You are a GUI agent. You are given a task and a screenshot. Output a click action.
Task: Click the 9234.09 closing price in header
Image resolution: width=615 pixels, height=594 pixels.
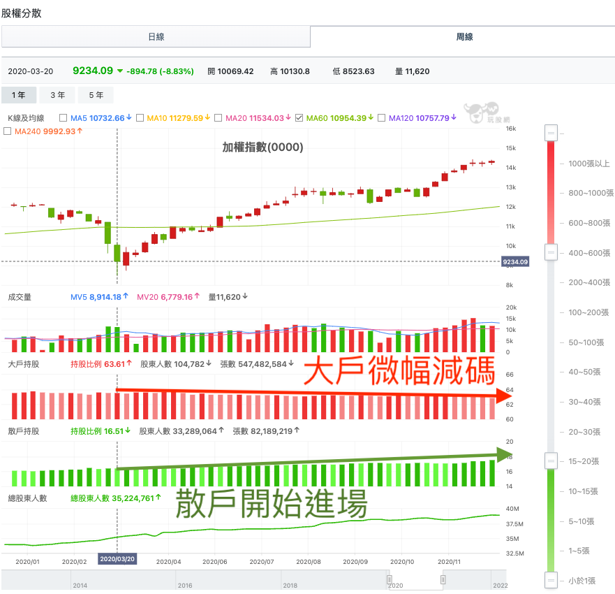[93, 71]
